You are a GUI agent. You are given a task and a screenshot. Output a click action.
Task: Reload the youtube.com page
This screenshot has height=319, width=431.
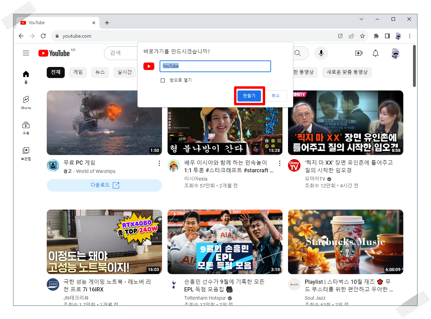43,36
